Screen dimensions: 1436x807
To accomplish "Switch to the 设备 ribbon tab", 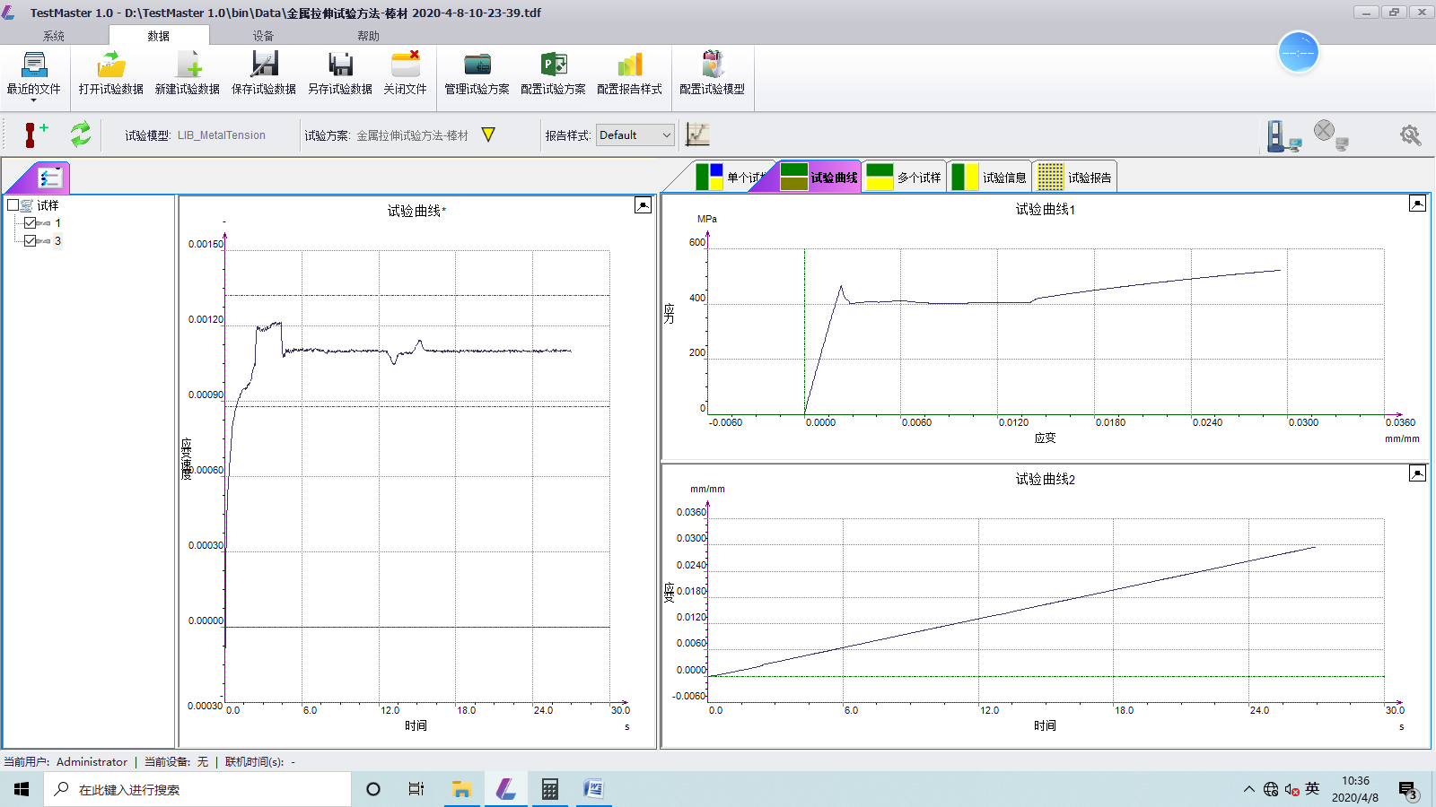I will point(263,36).
